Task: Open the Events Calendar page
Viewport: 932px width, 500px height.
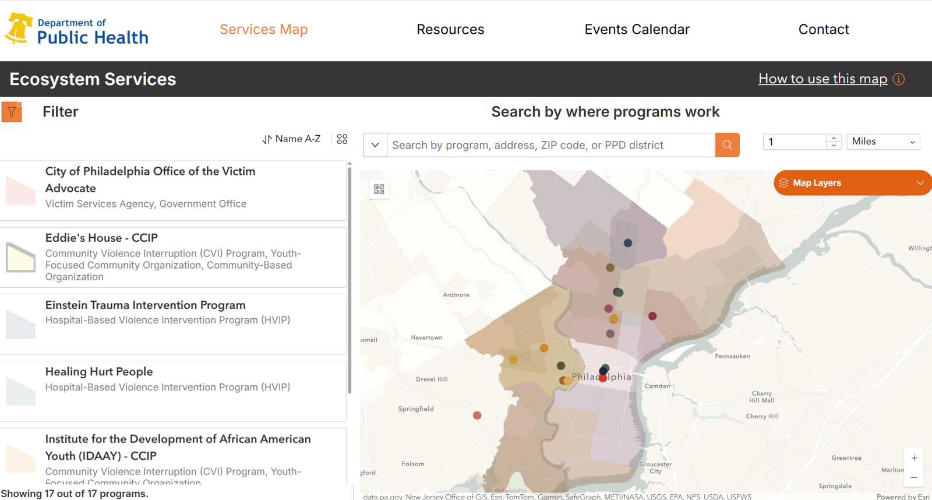Action: 637,30
